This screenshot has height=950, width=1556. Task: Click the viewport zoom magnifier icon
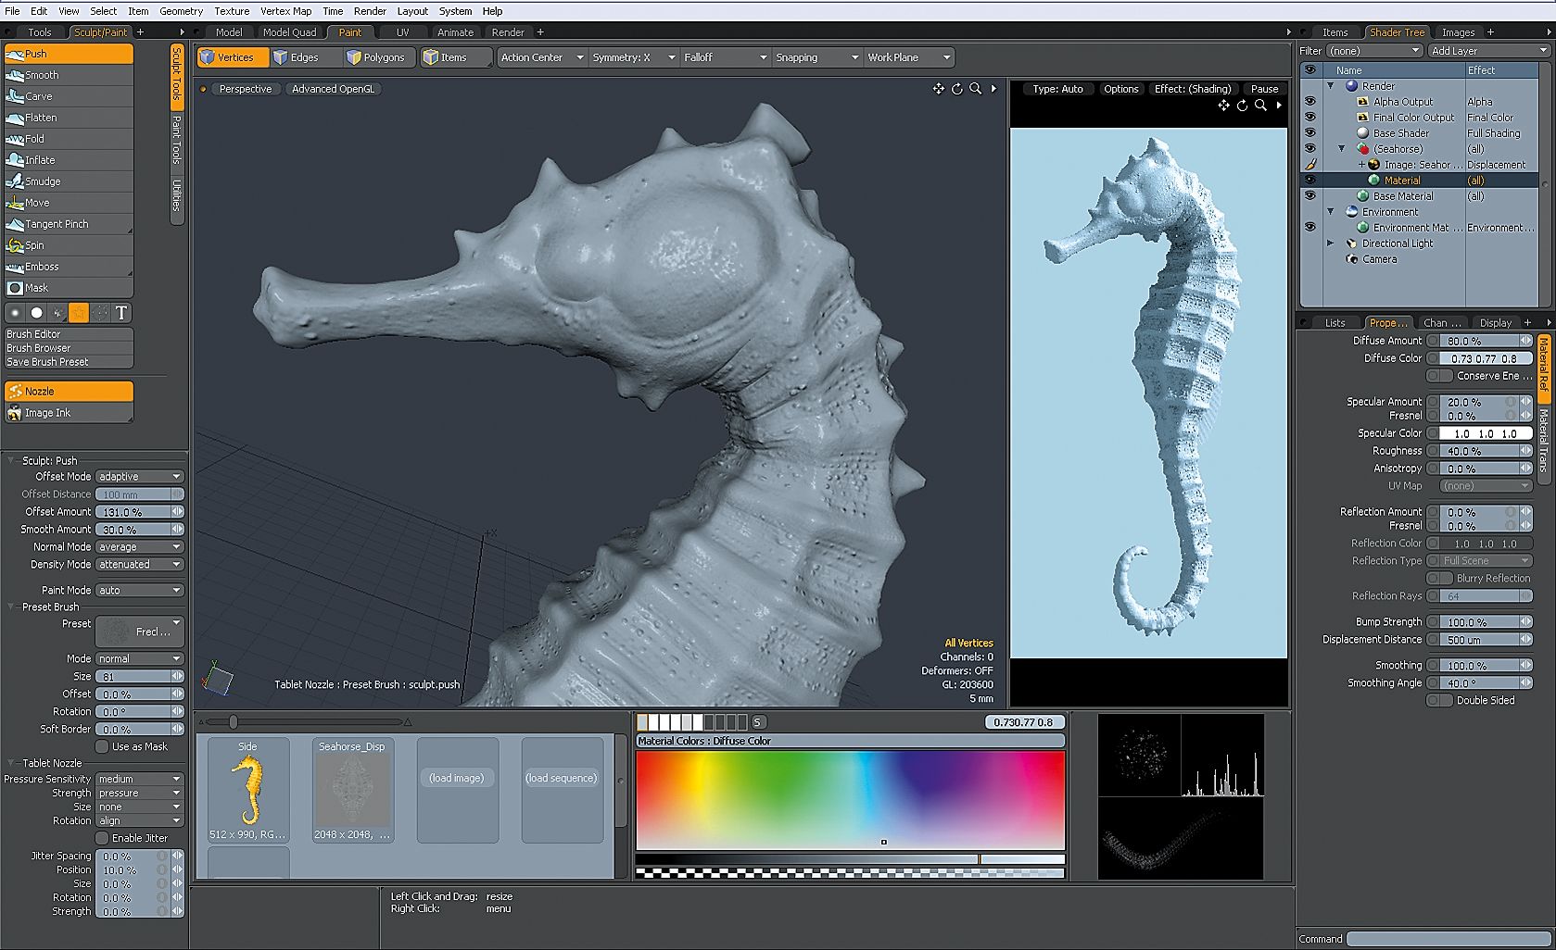pos(975,89)
